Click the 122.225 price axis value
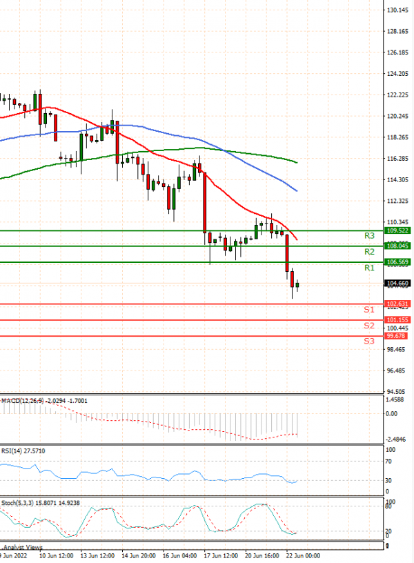 (x=397, y=95)
